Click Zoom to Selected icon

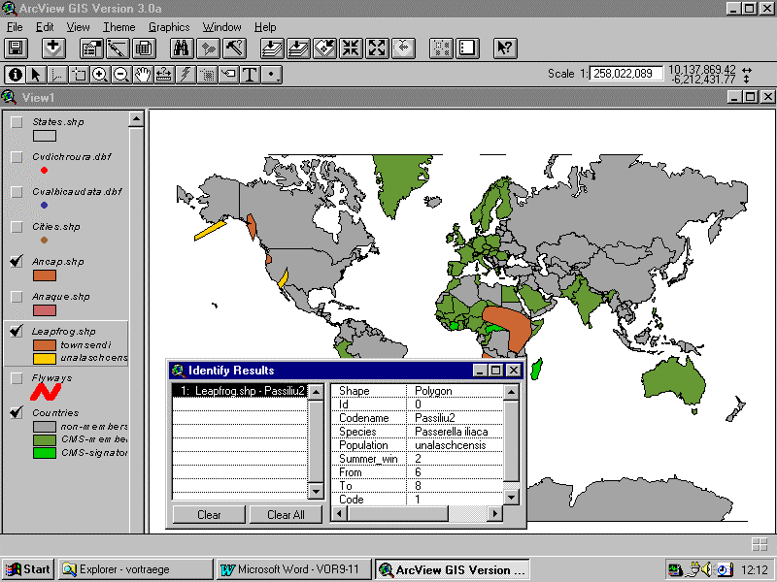point(324,48)
